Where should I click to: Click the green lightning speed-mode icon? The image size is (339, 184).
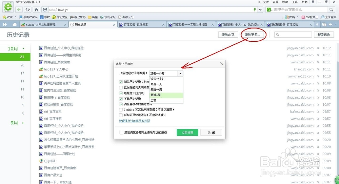[255, 9]
